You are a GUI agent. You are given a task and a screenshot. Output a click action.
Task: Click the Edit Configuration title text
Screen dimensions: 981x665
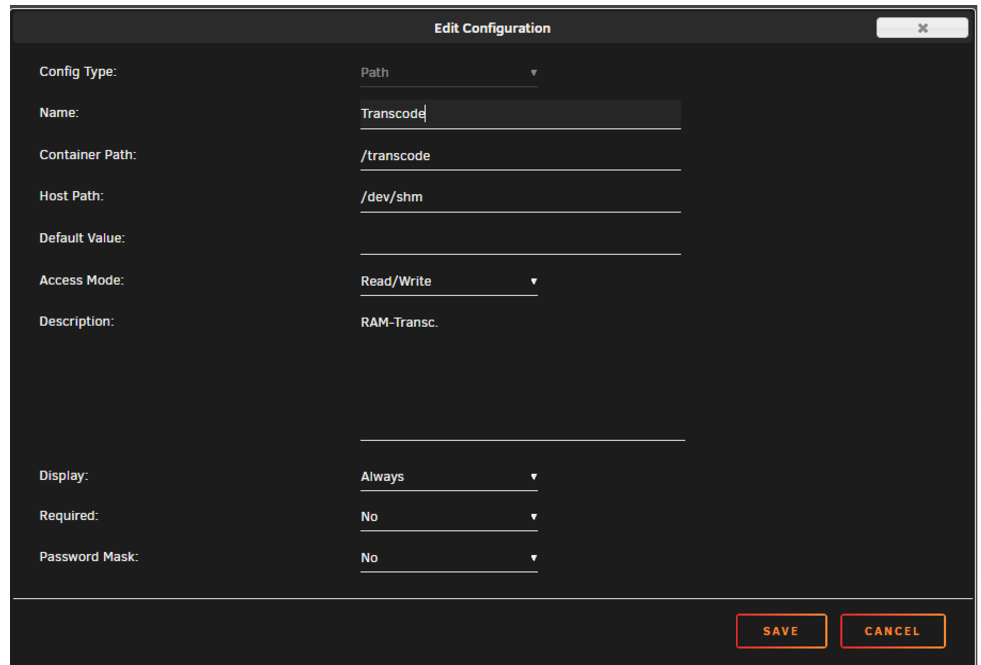point(492,28)
